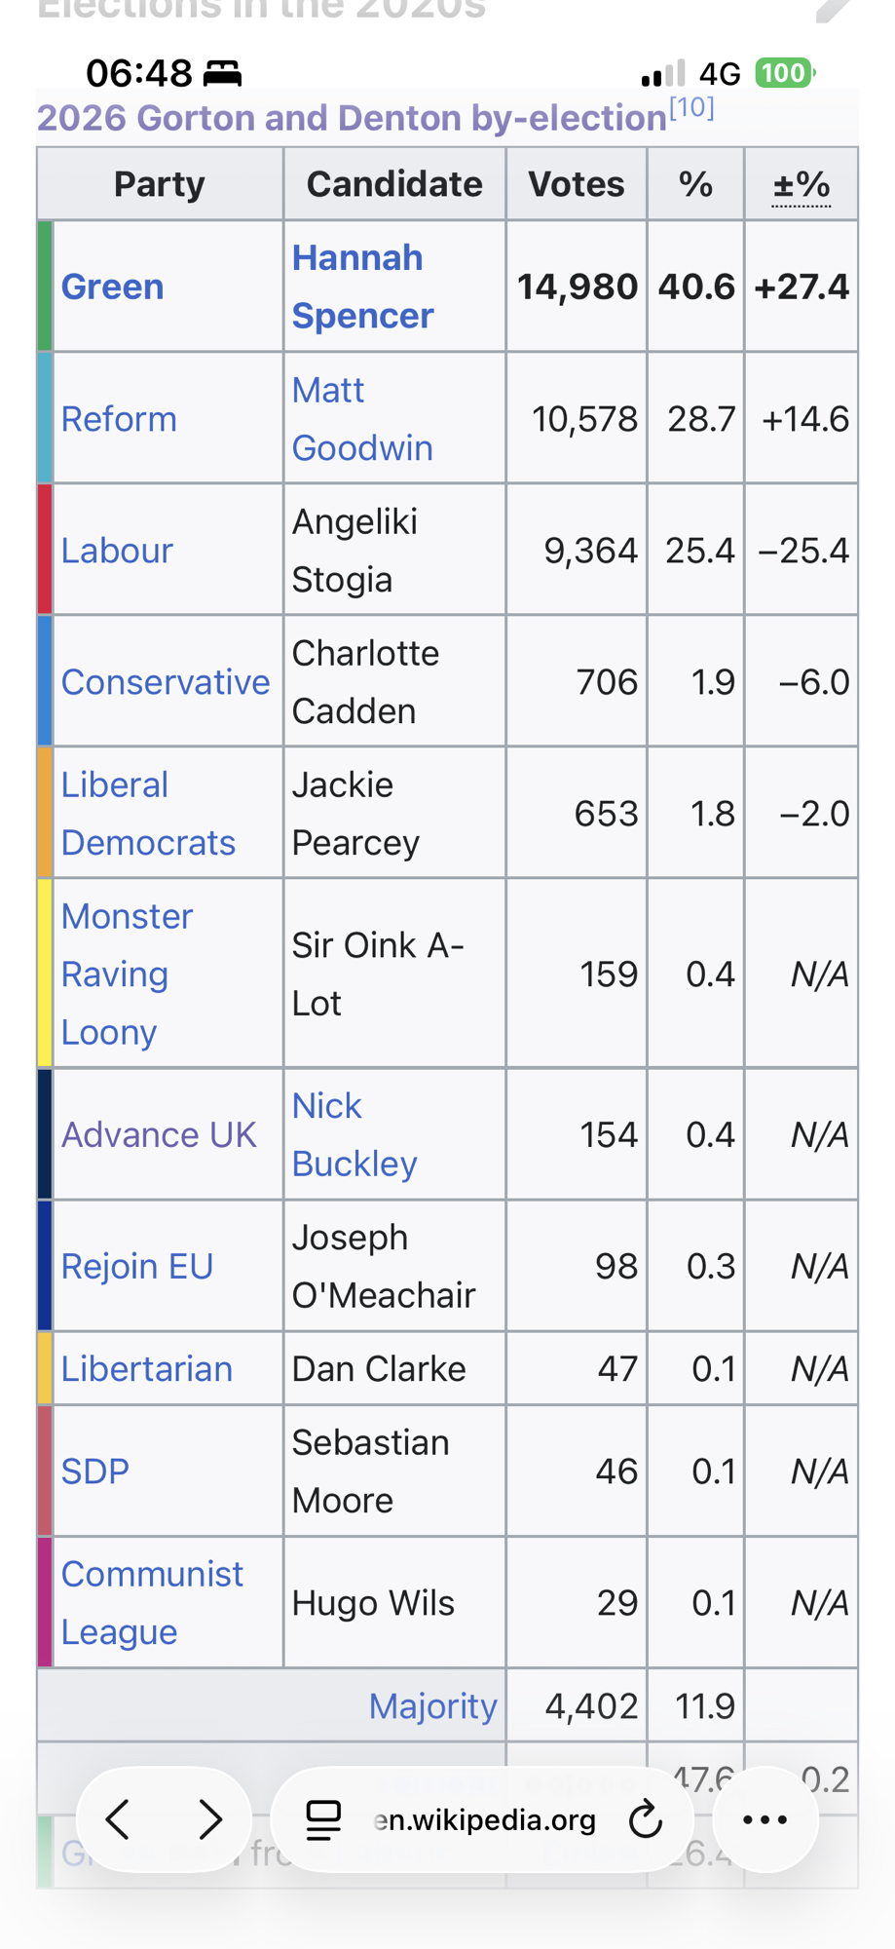Tap the en.wikipedia.org address bar
The width and height of the screenshot is (895, 1949).
485,1819
